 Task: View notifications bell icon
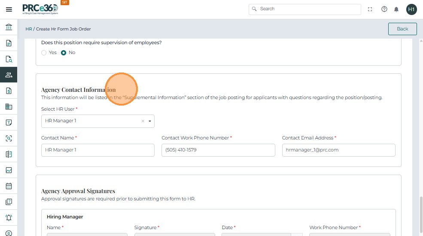[x=396, y=9]
